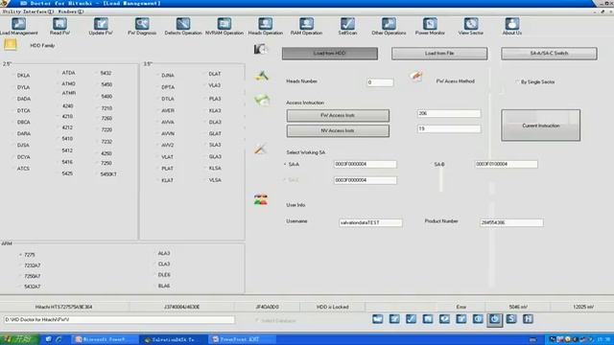Viewport: 614px width, 345px height.
Task: Click the firmware path field at the bottom
Action: [119, 319]
